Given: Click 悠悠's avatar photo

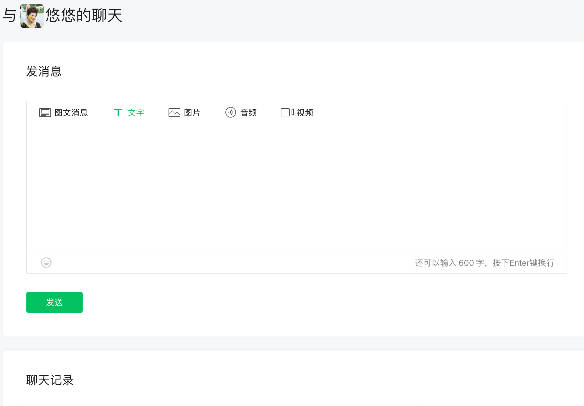Looking at the screenshot, I should pyautogui.click(x=32, y=16).
